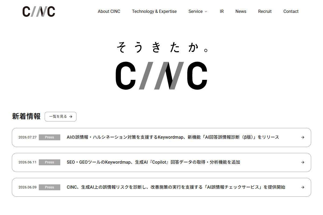The height and width of the screenshot is (215, 323).
Task: Select the Press tag on the 2026.06.09 item
Action: pyautogui.click(x=50, y=187)
